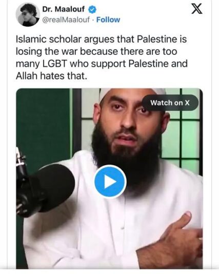Open the tweet text beginning 'Islamic scholar argues'
219x274 pixels.
[x=102, y=57]
